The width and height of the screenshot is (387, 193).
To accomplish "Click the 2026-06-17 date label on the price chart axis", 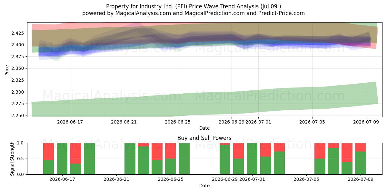I will click(x=70, y=122).
